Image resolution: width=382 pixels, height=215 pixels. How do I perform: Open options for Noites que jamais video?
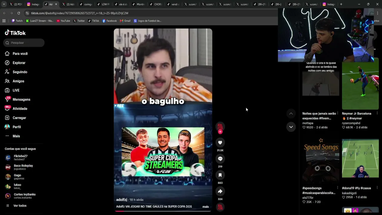(x=338, y=113)
